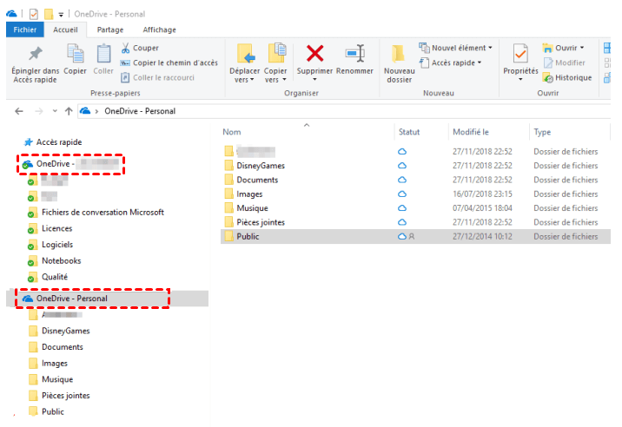
Task: Switch to the Partage tab
Action: tap(110, 30)
